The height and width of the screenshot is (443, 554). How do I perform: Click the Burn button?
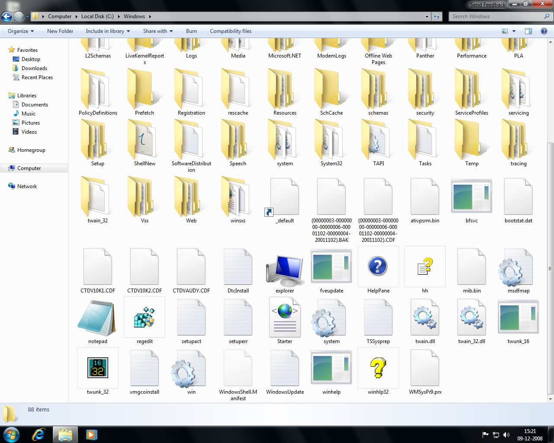191,31
